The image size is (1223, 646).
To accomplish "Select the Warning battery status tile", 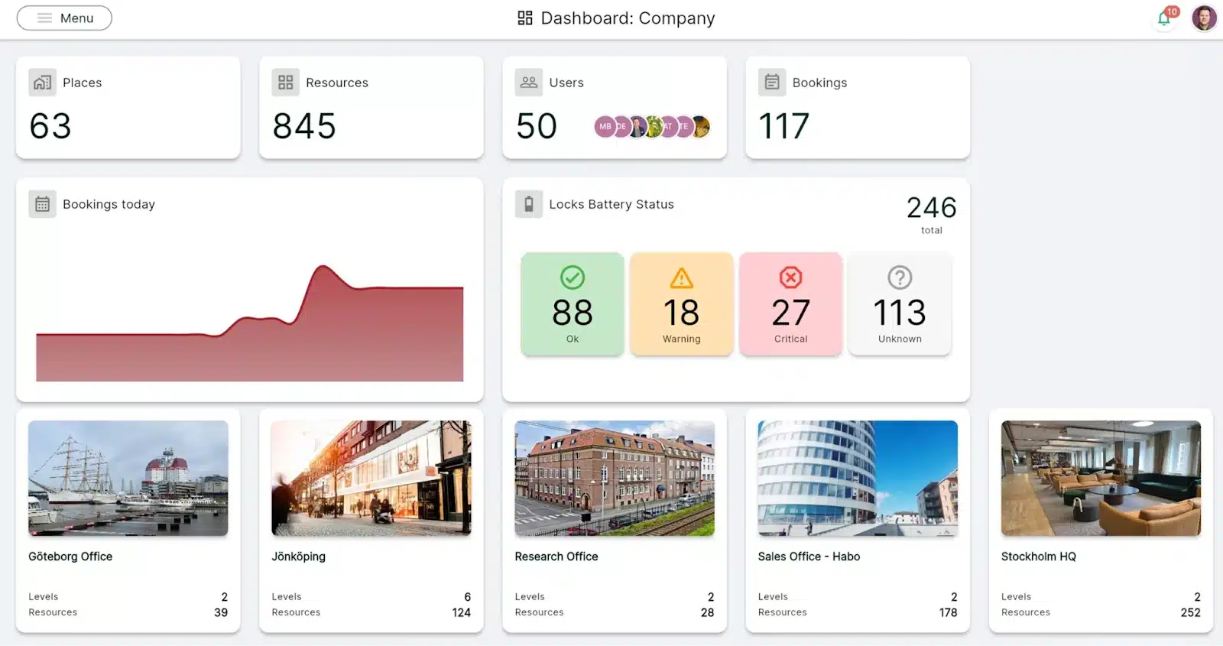I will point(681,304).
